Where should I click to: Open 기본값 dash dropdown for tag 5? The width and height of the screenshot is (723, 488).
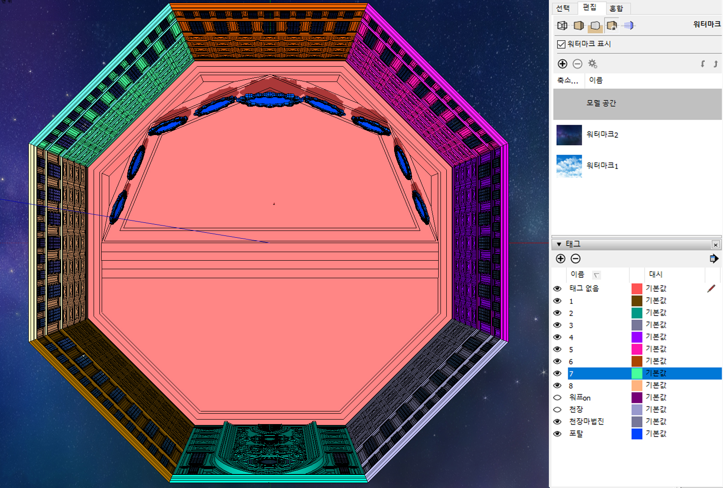[x=656, y=349]
